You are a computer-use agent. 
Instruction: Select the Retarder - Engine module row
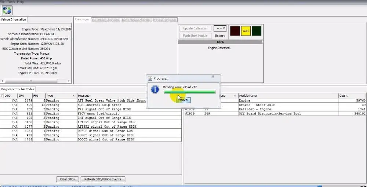tap(275, 109)
